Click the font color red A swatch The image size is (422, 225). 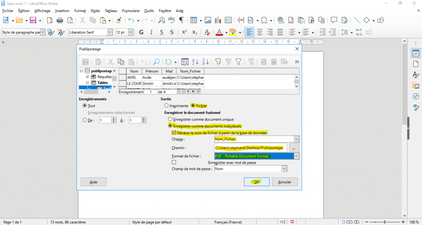[219, 32]
